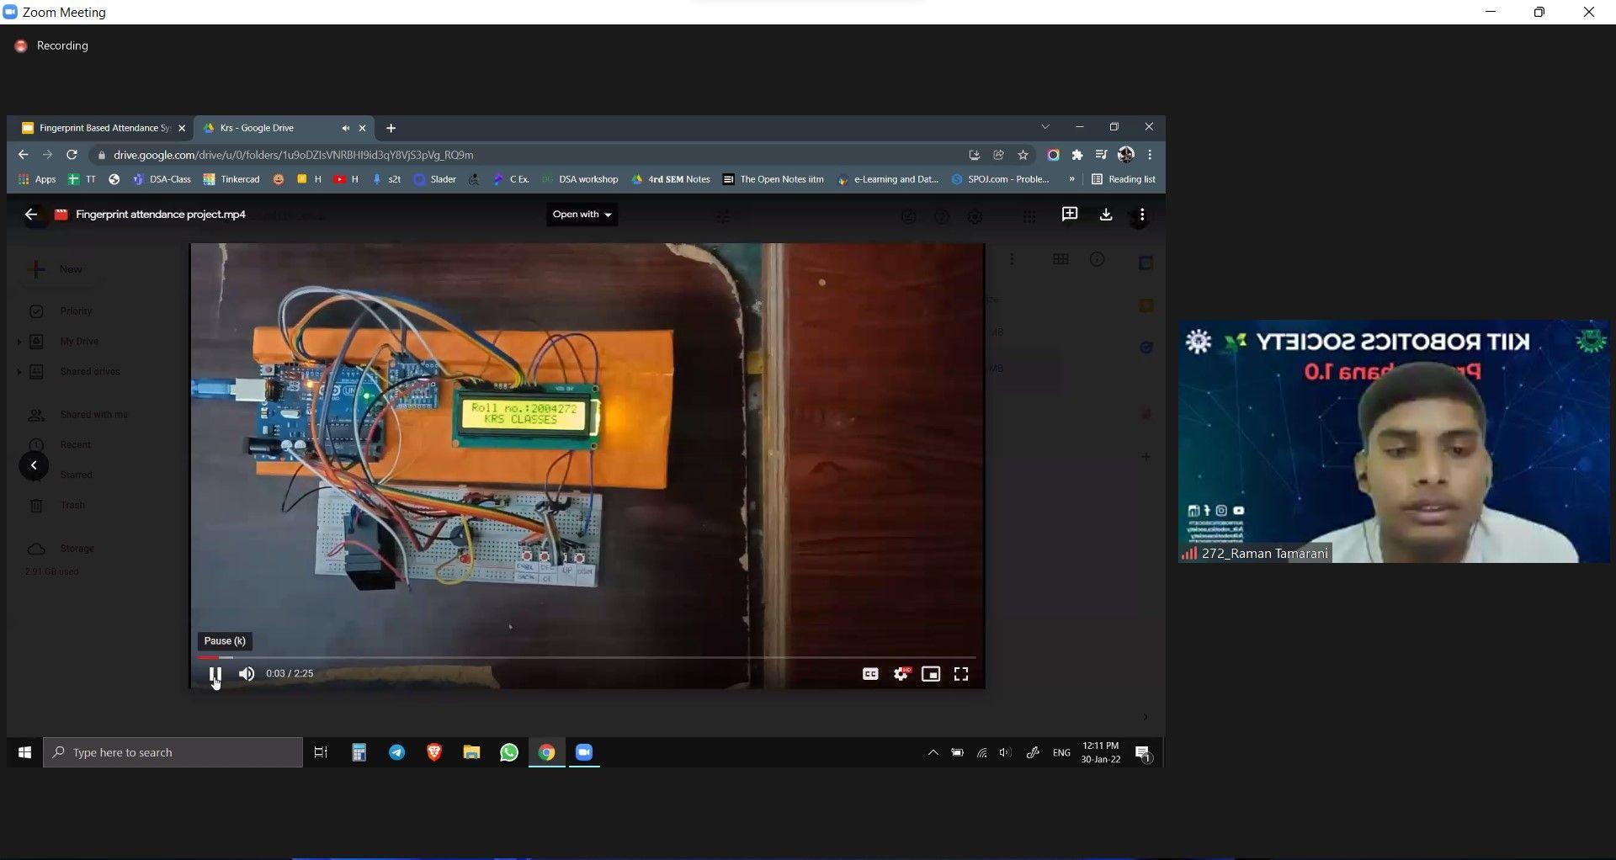Seek along the video progress bar
This screenshot has height=860, width=1616.
coord(587,657)
